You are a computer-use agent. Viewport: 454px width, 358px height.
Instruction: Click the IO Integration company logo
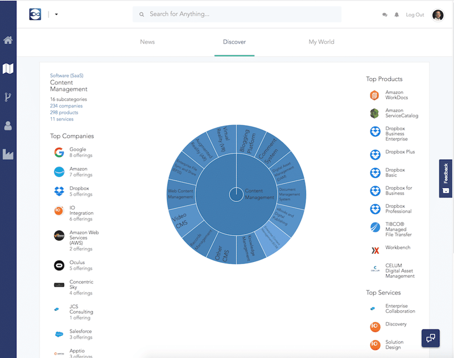pos(59,211)
